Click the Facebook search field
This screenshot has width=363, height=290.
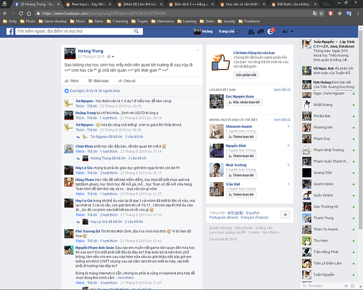(73, 31)
